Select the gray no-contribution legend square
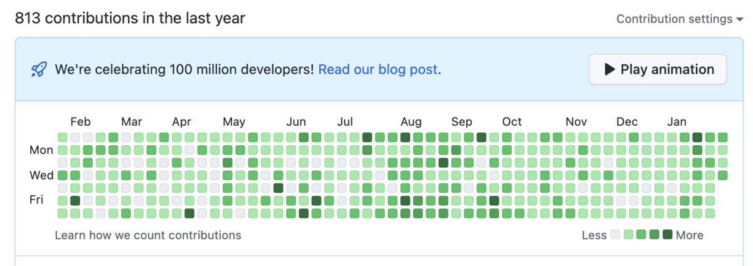The image size is (753, 266). pyautogui.click(x=616, y=235)
